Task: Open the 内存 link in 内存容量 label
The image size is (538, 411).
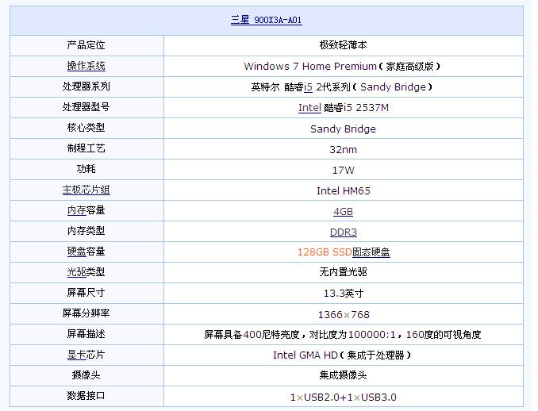Action: [76, 210]
